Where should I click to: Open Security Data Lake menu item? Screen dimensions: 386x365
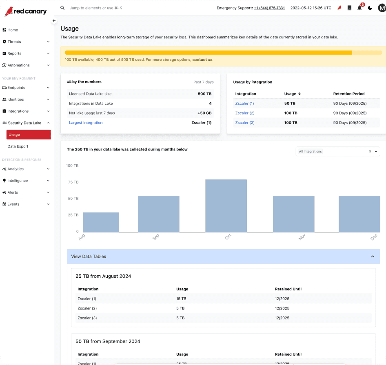click(x=24, y=123)
